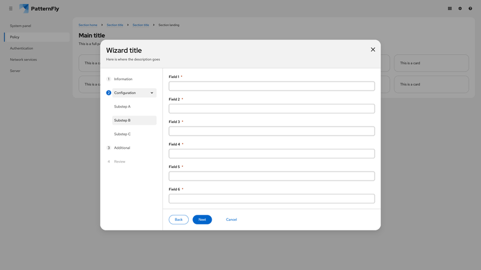Go to the Additional wizard step
Viewport: 481px width, 270px height.
[x=122, y=148]
